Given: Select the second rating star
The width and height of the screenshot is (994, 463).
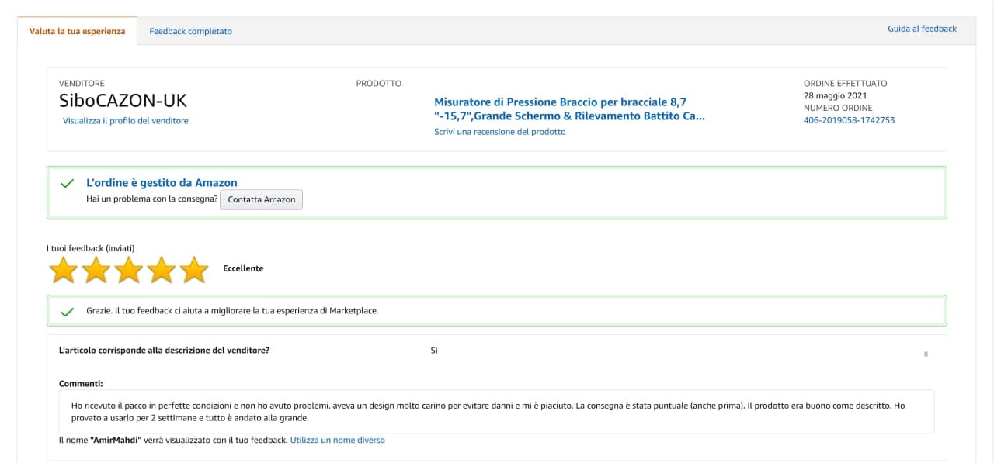Looking at the screenshot, I should pyautogui.click(x=96, y=269).
